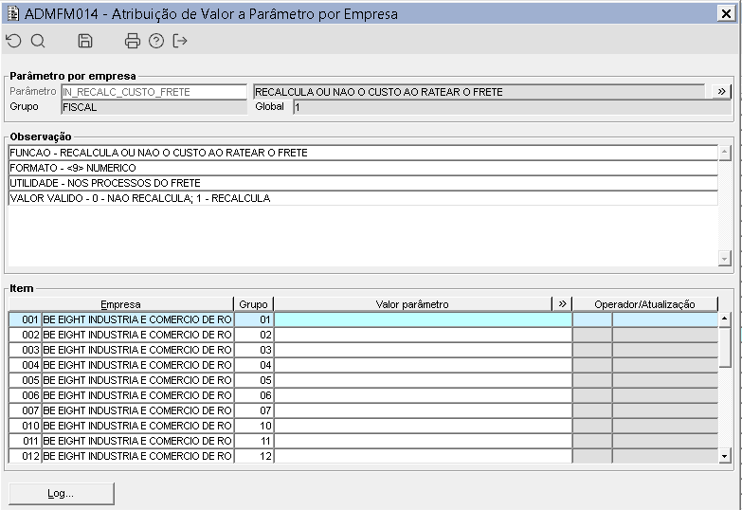Click empresa name in row 011

point(137,441)
